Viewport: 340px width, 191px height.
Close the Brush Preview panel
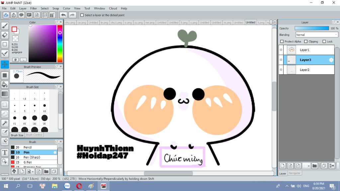click(61, 67)
